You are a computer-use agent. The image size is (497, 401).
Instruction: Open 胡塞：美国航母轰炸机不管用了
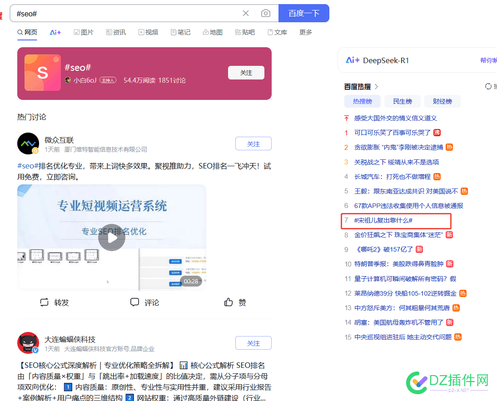[398, 322]
